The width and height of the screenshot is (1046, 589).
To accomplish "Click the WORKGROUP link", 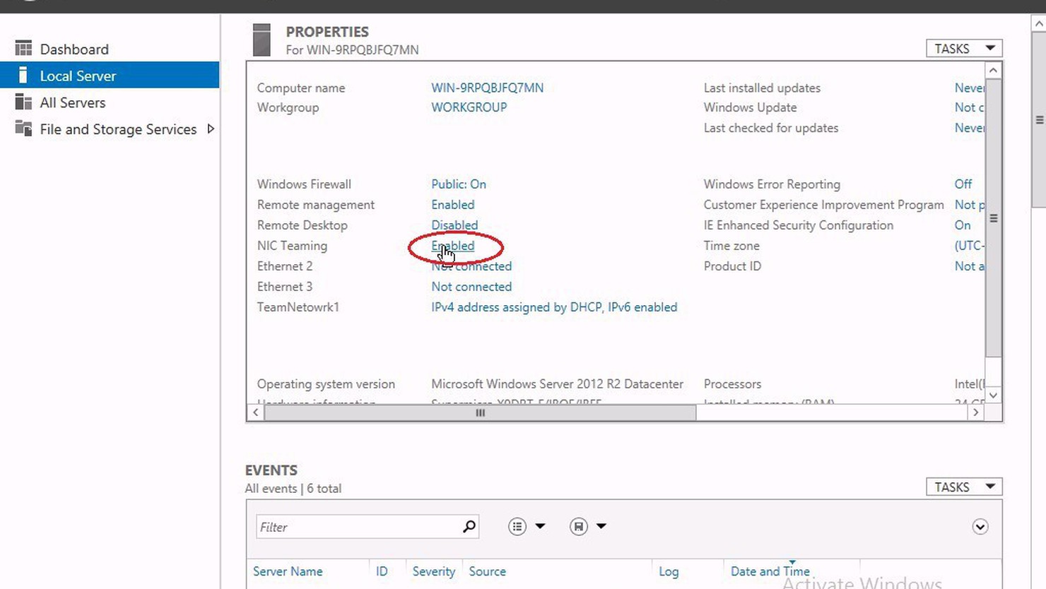I will (x=469, y=107).
